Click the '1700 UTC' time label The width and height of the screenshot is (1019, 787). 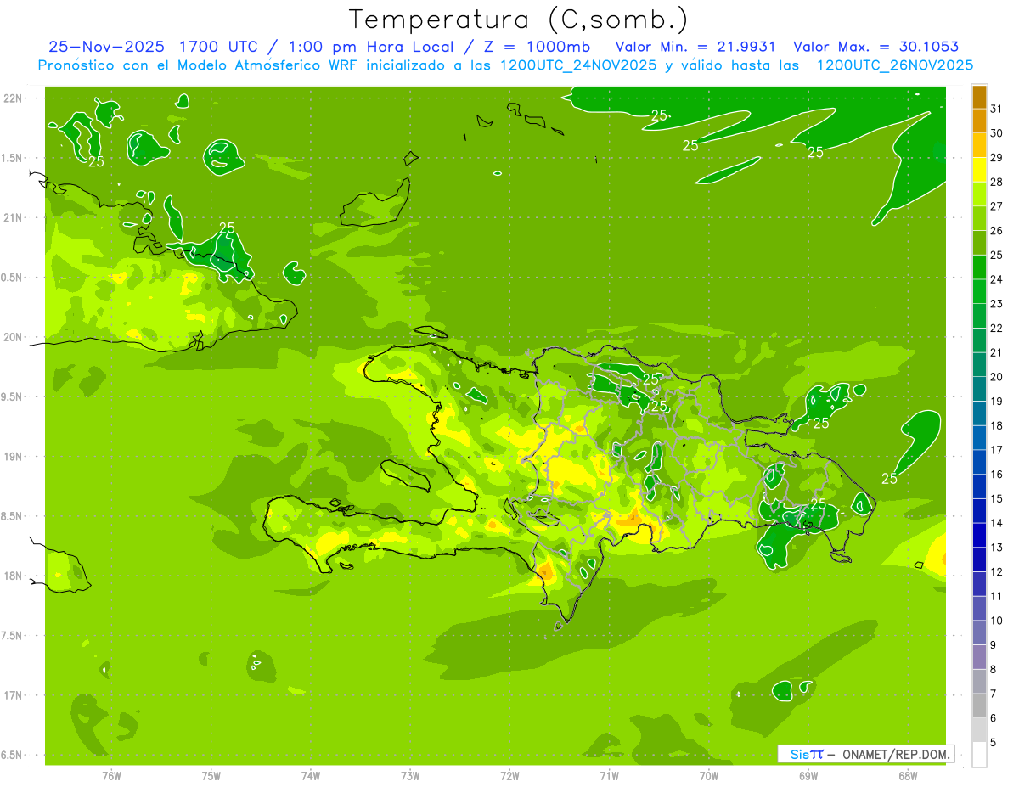pos(217,46)
